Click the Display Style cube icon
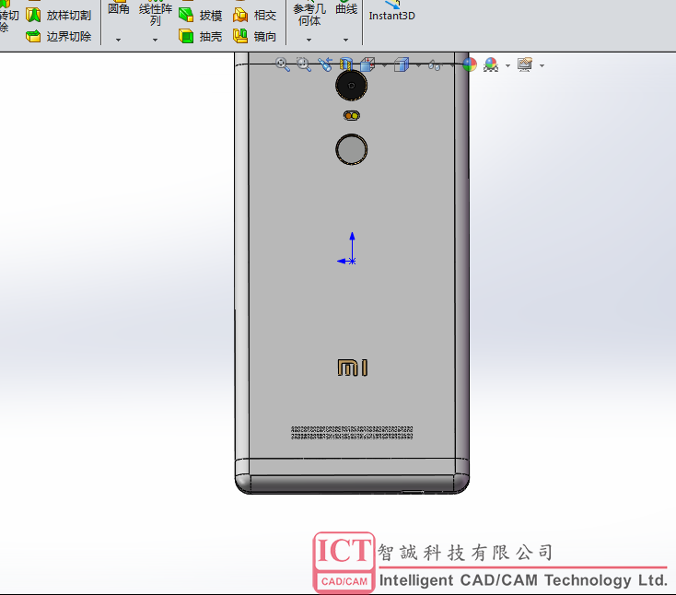The image size is (676, 595). tap(402, 64)
